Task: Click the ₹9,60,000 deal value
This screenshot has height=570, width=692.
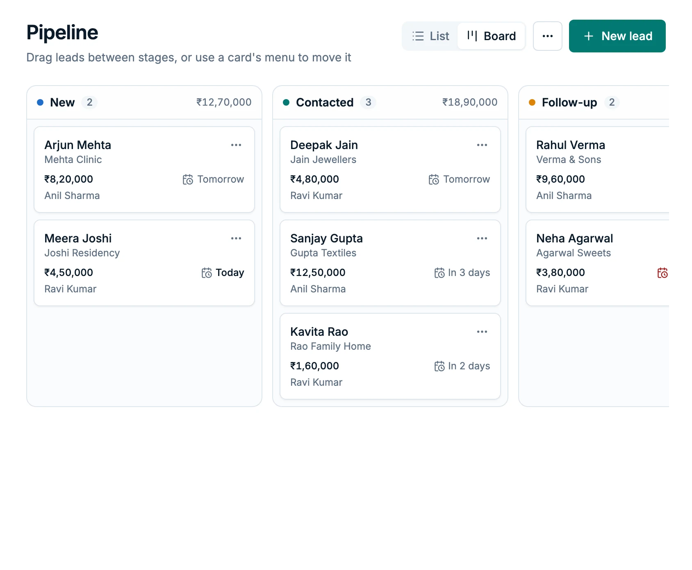Action: pyautogui.click(x=560, y=179)
